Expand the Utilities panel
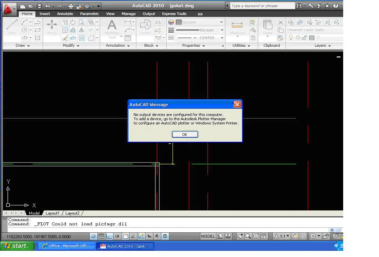The image size is (379, 257). pos(241,46)
